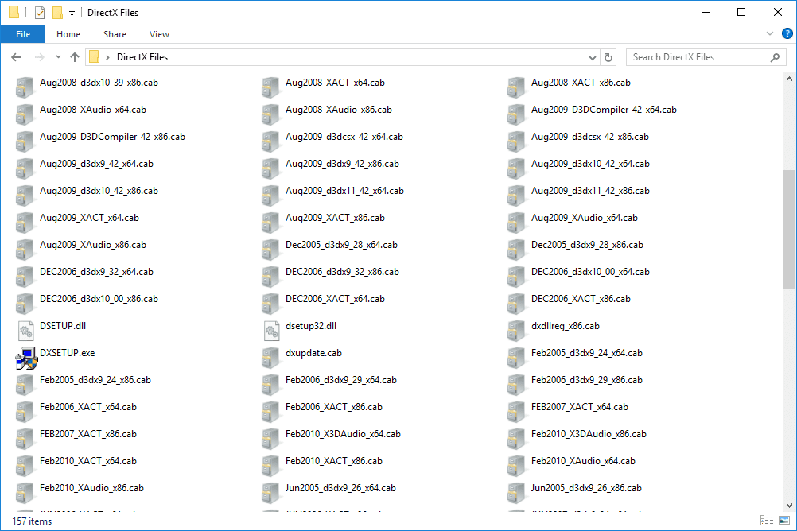797x531 pixels.
Task: Select the DSETUP.dll file icon
Action: point(27,327)
